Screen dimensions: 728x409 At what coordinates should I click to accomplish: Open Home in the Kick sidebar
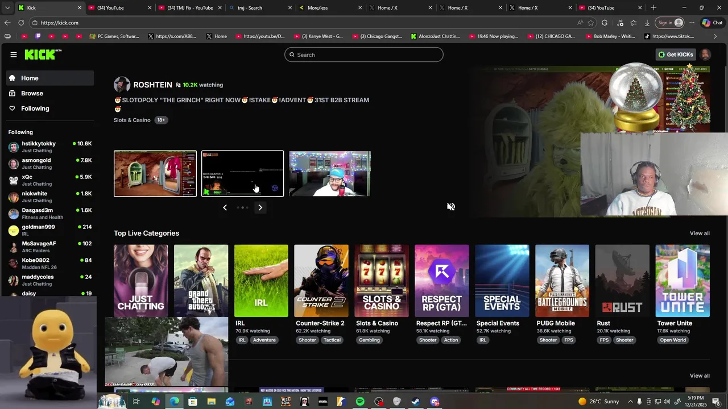pyautogui.click(x=50, y=78)
